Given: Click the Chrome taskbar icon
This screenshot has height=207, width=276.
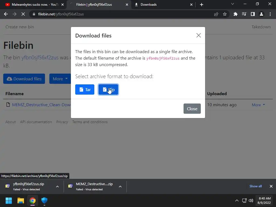Looking at the screenshot, I should pos(33,201).
